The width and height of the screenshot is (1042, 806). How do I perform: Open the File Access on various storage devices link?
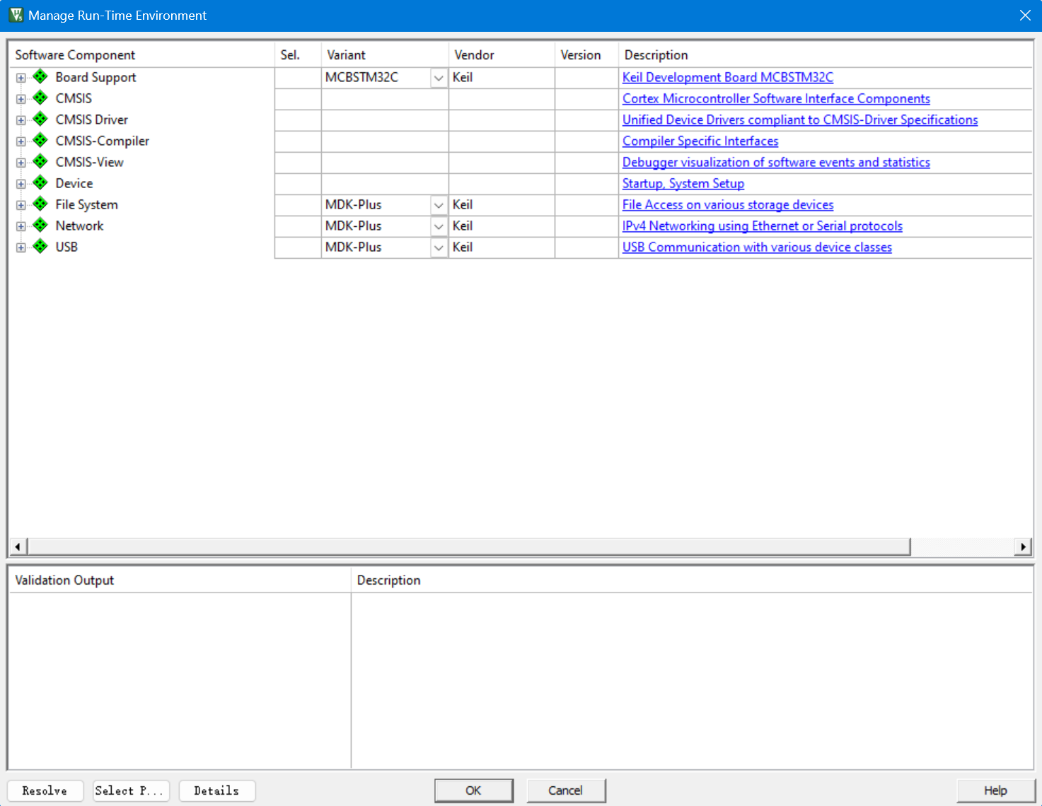point(728,204)
